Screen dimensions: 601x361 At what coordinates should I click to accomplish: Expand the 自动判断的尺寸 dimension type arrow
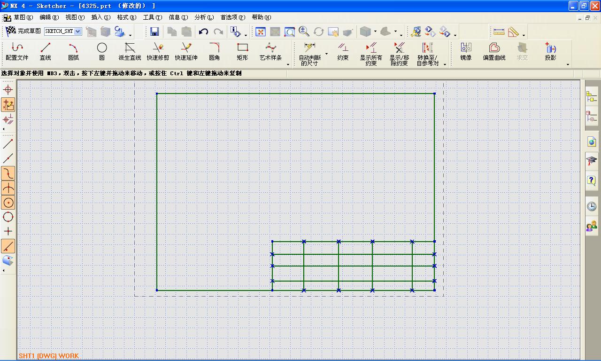point(326,54)
